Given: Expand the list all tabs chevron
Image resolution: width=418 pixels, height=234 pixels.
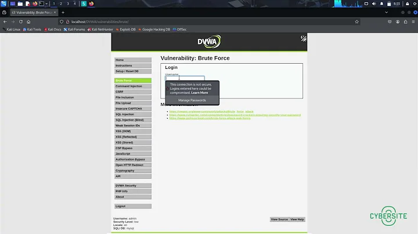Looking at the screenshot, I should [x=386, y=12].
